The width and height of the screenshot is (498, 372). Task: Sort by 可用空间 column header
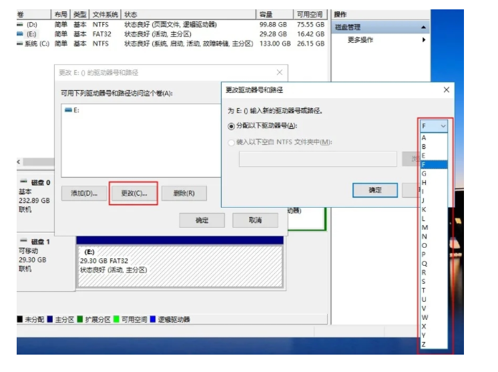tap(310, 14)
